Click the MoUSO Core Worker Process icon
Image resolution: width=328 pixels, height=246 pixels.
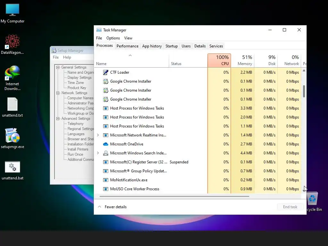click(106, 189)
